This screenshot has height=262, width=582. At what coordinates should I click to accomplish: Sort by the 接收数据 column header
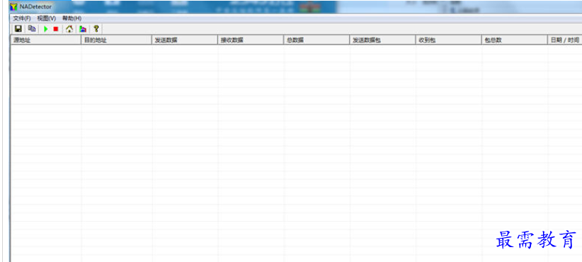coord(251,40)
